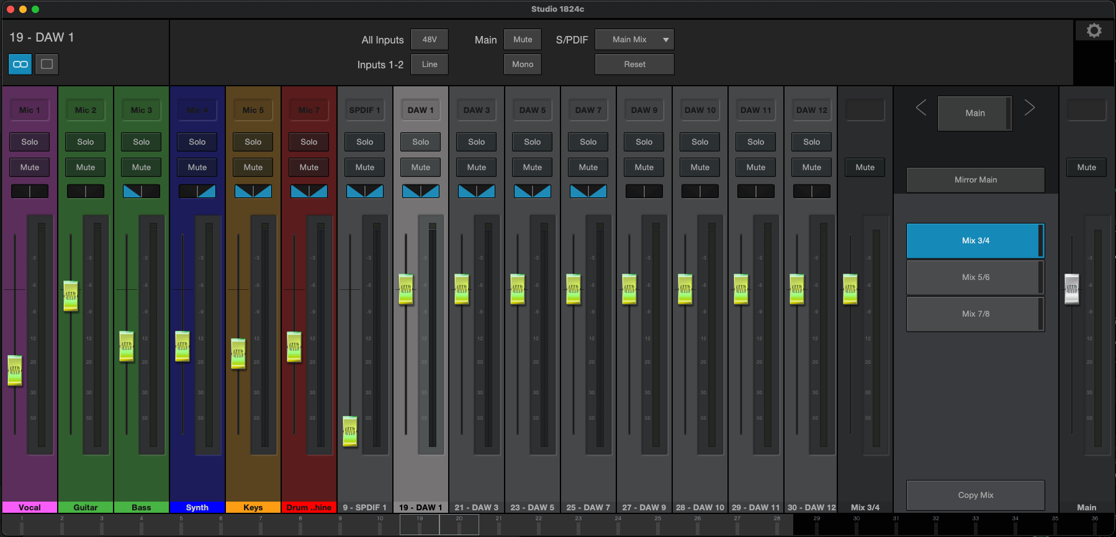Screen dimensions: 1116x537
Task: Select channel 1 in the bottom overview strip
Action: 22,525
